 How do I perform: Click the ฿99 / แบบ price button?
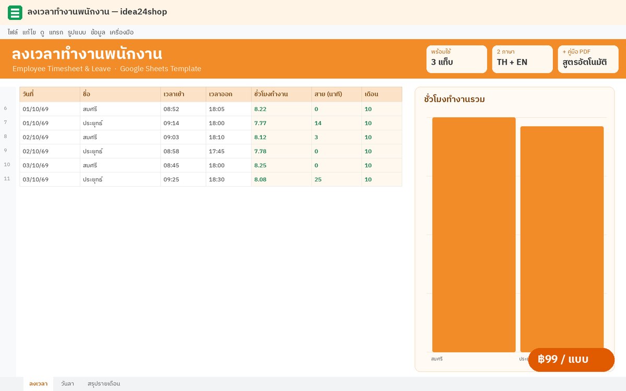click(x=571, y=360)
